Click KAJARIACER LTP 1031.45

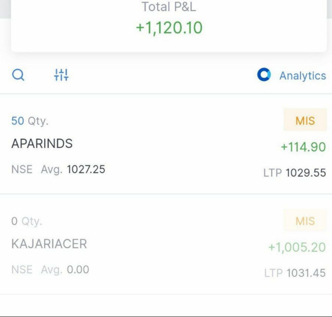pos(306,273)
